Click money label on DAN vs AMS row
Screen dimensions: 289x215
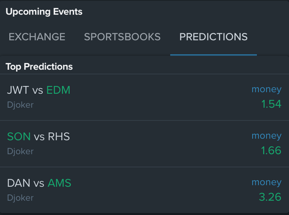point(266,183)
